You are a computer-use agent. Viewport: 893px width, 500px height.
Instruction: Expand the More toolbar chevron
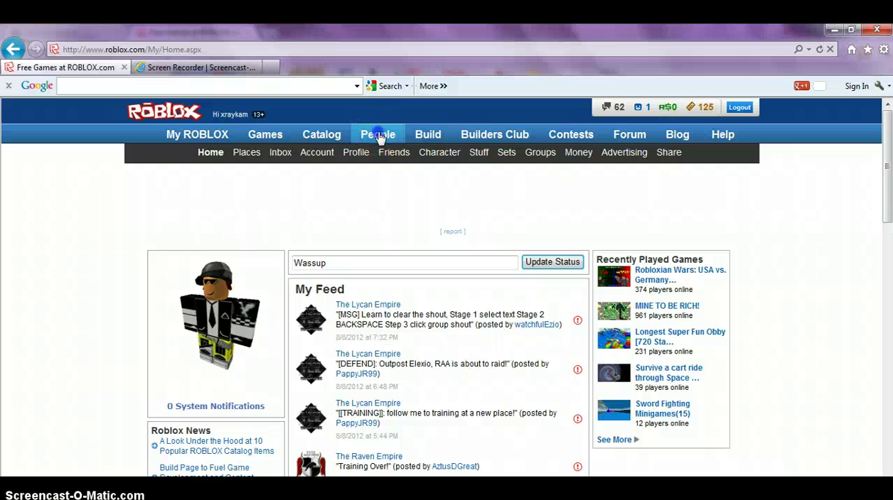point(433,86)
